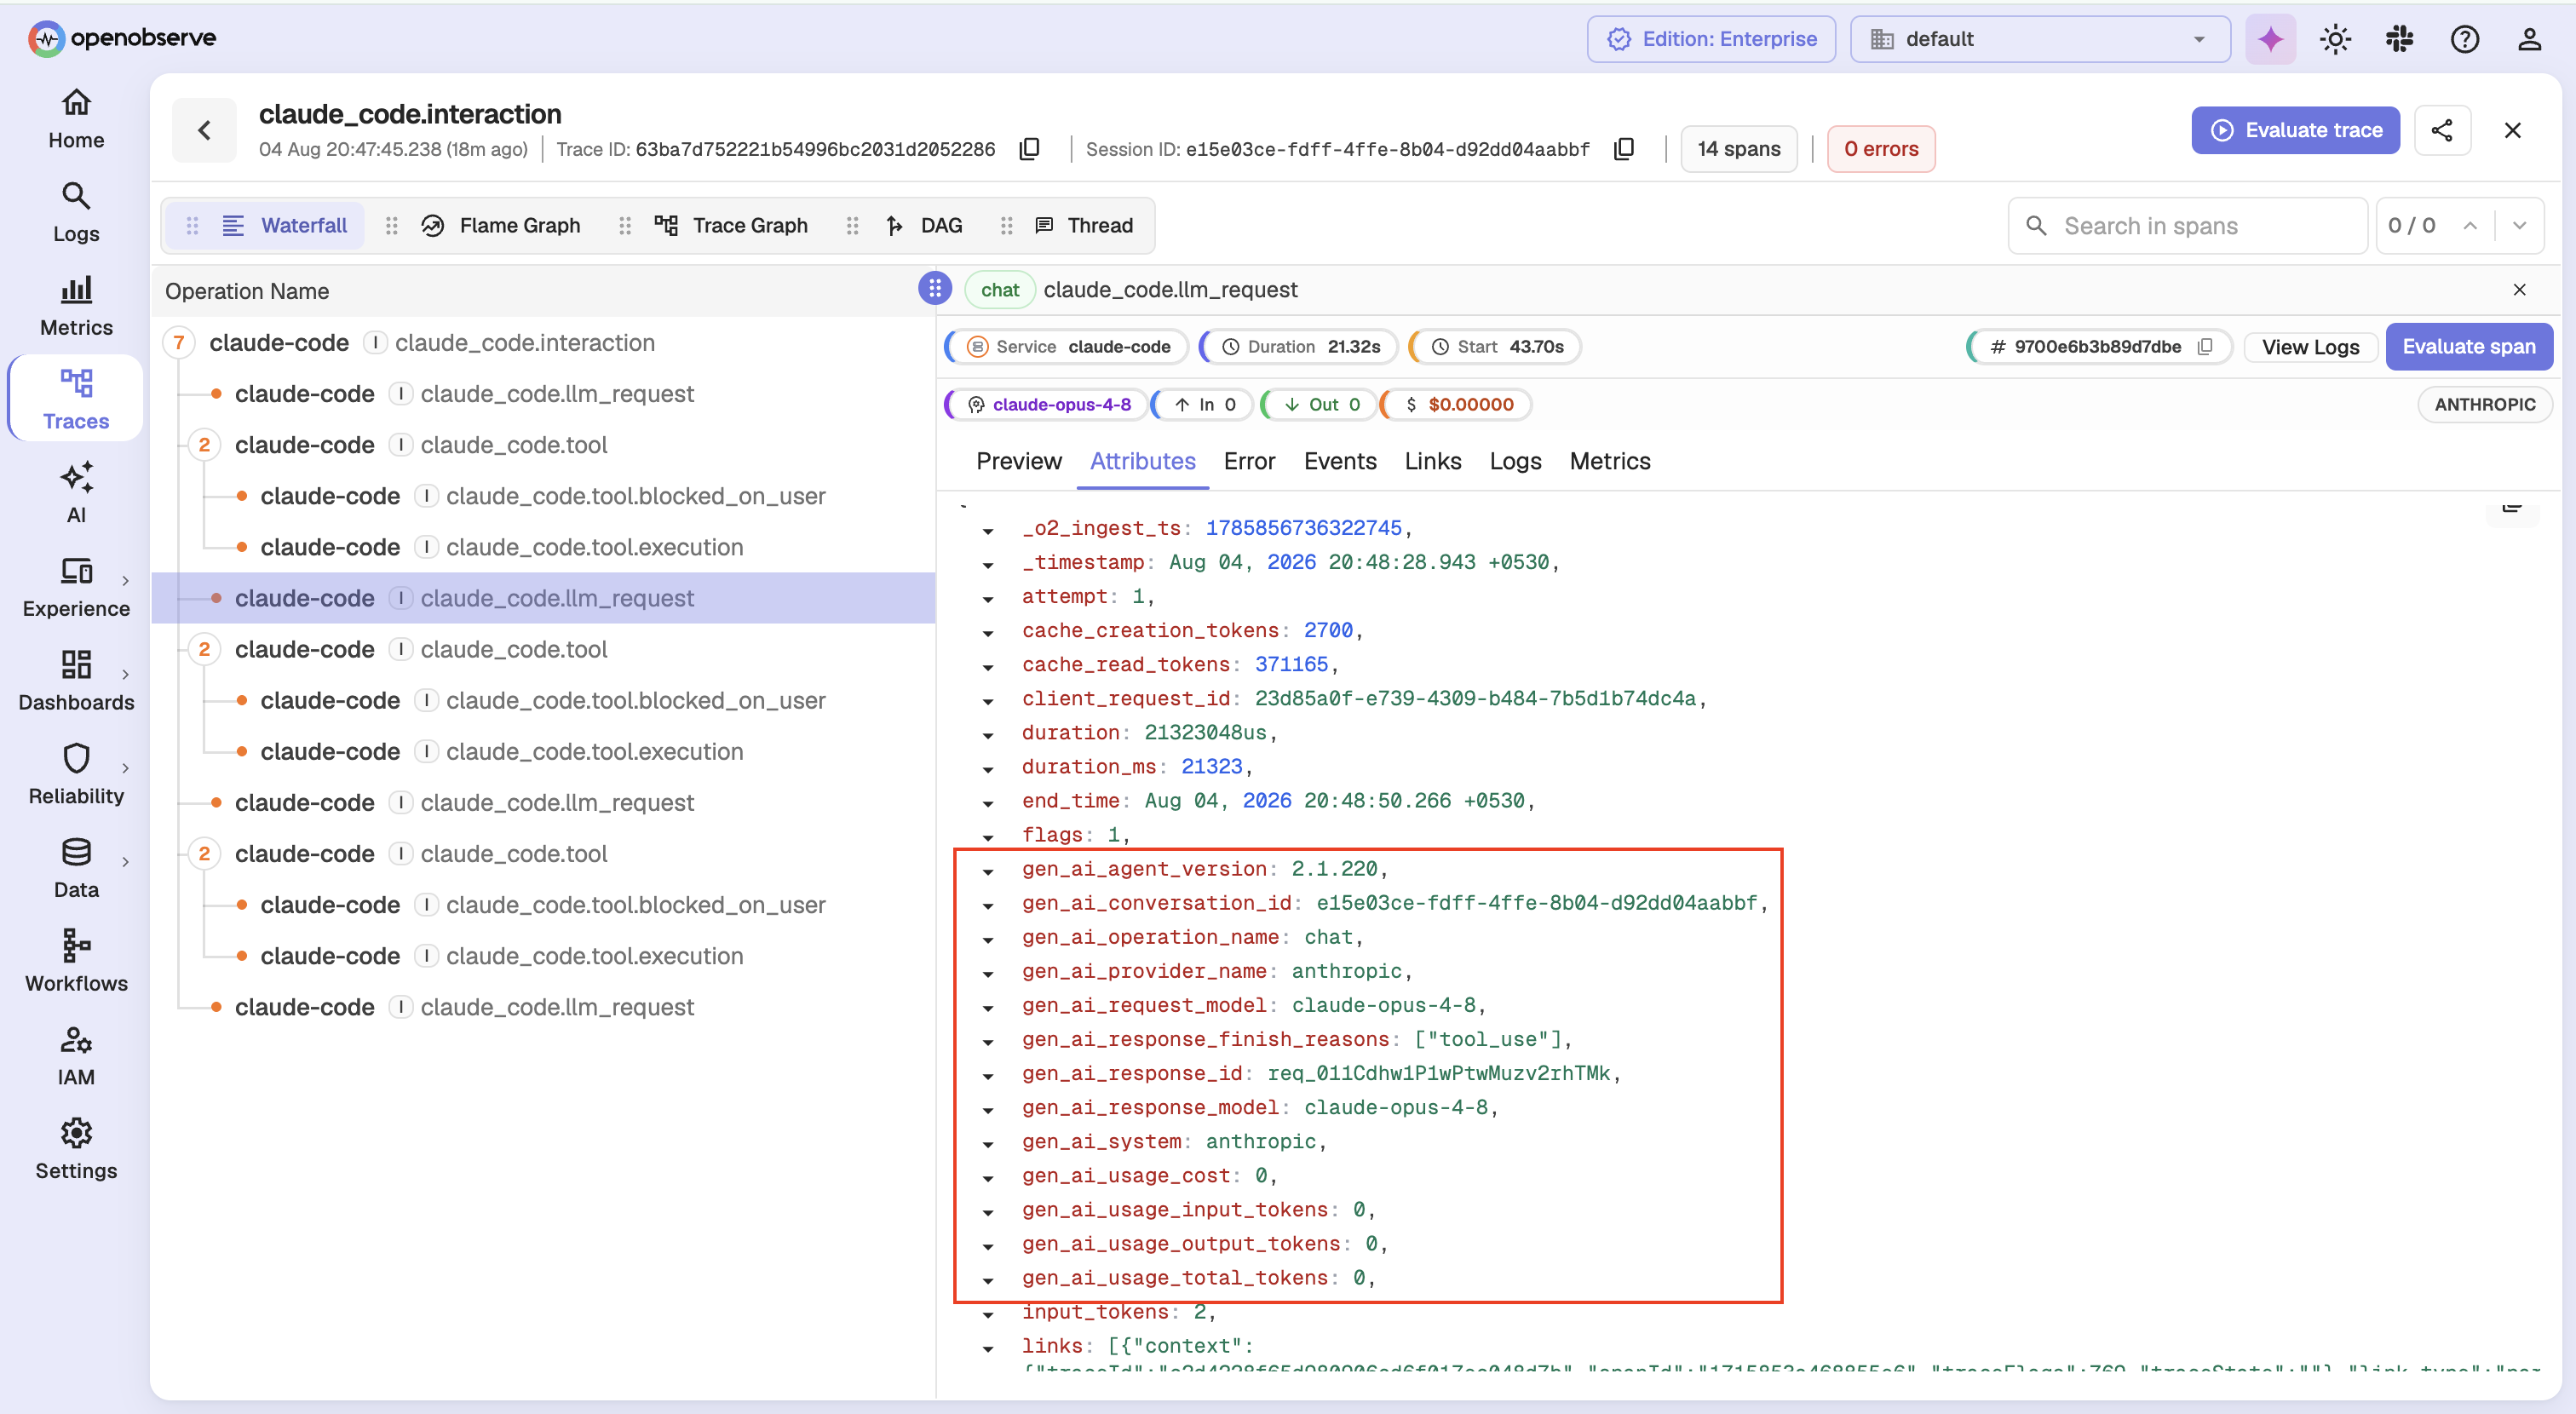Switch to the Trace Graph view
2576x1414 pixels.
point(731,226)
